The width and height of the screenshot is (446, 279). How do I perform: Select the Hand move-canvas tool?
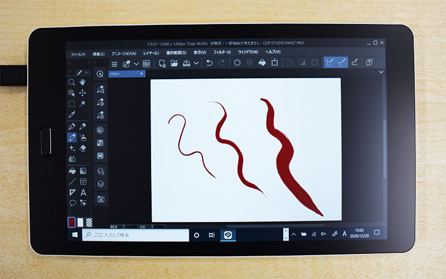[83, 82]
